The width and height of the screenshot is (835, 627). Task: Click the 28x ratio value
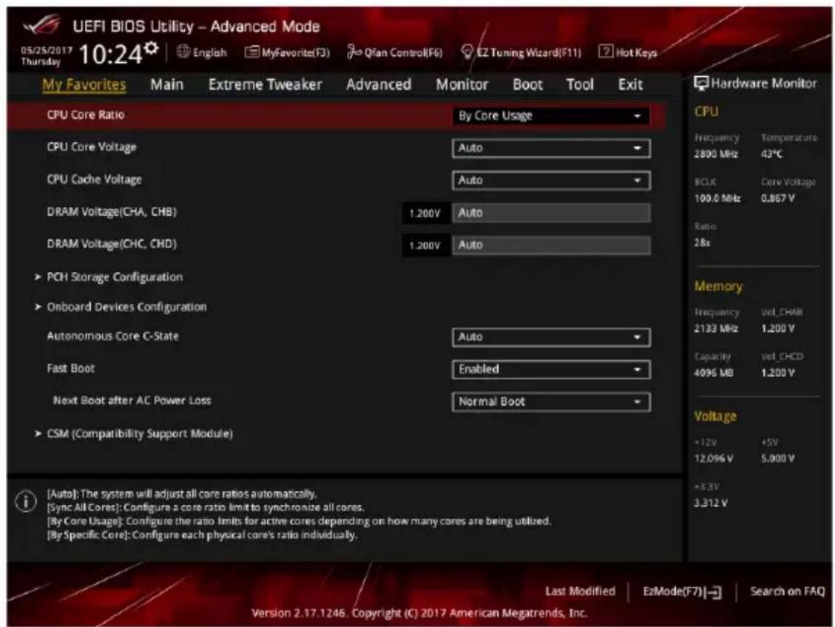[702, 243]
